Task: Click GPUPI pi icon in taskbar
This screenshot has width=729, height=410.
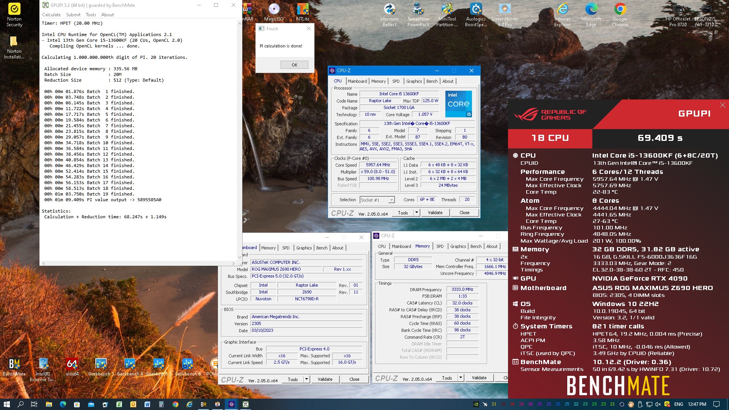Action: click(x=246, y=404)
